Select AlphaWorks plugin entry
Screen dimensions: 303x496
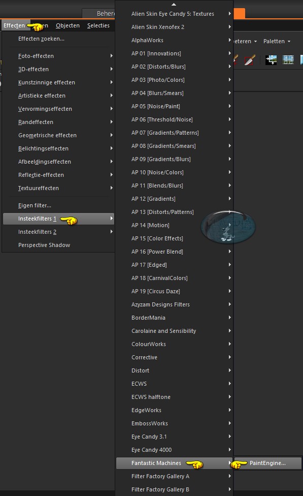(175, 40)
